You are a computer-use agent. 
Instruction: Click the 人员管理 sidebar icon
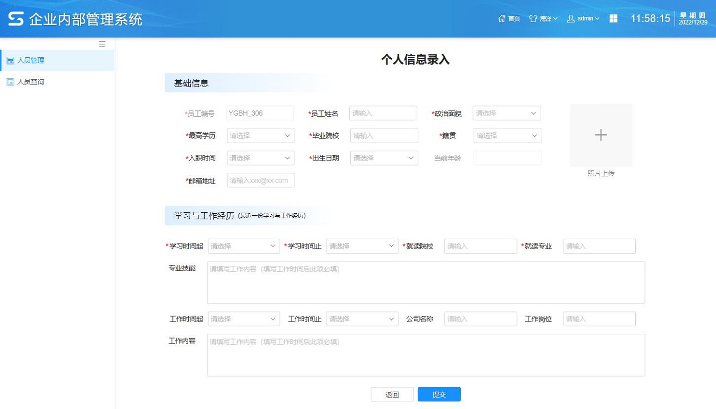tap(10, 60)
